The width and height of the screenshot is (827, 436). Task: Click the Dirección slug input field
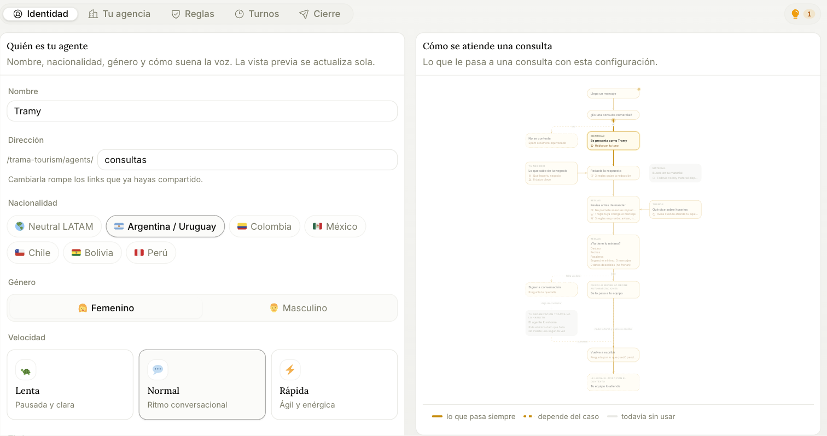(x=247, y=160)
